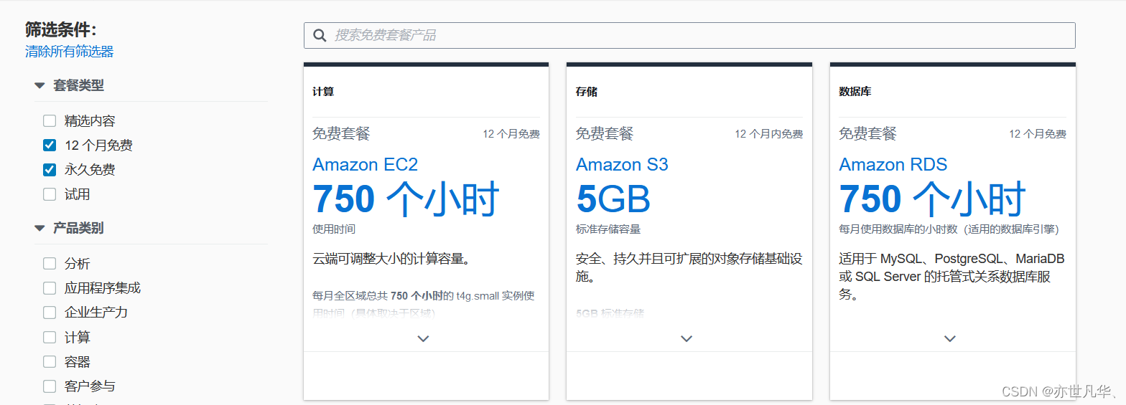Viewport: 1126px width, 405px height.
Task: Clear all filters via 清除所有筛选器
Action: 69,52
